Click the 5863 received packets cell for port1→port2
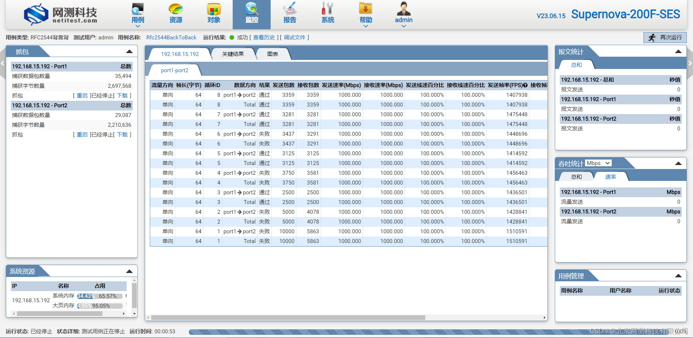 pos(313,231)
